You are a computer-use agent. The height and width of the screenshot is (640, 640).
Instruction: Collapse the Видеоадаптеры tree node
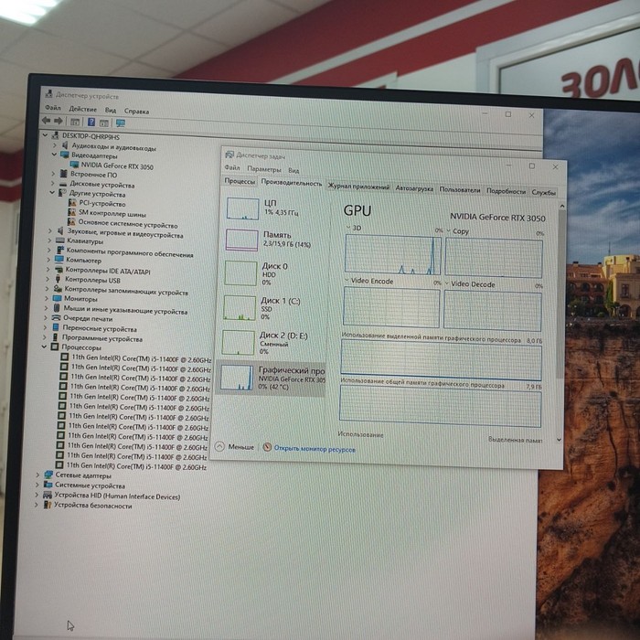[54, 155]
